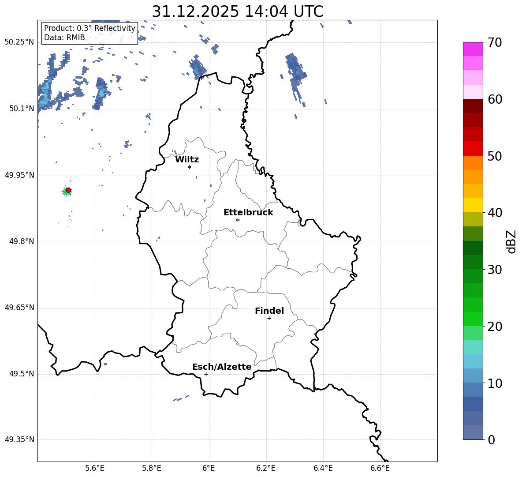Viewport: 522px width, 477px height.
Task: Click the 6.6°E longitude label
Action: click(x=380, y=468)
